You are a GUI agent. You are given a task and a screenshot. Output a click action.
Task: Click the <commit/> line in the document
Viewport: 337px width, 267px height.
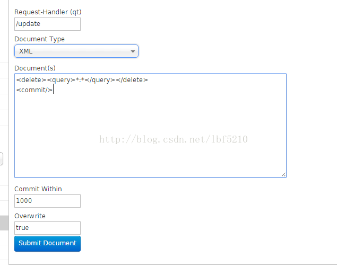(x=34, y=90)
